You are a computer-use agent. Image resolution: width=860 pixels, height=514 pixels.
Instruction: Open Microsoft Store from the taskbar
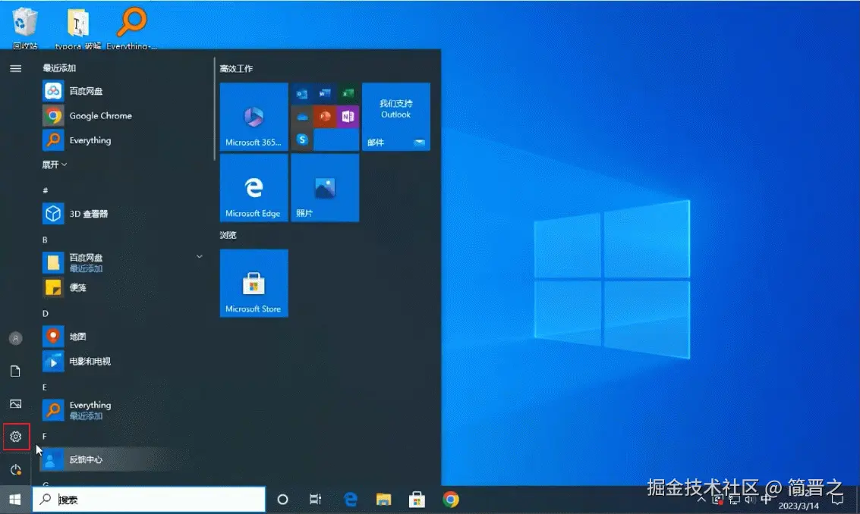pyautogui.click(x=417, y=499)
